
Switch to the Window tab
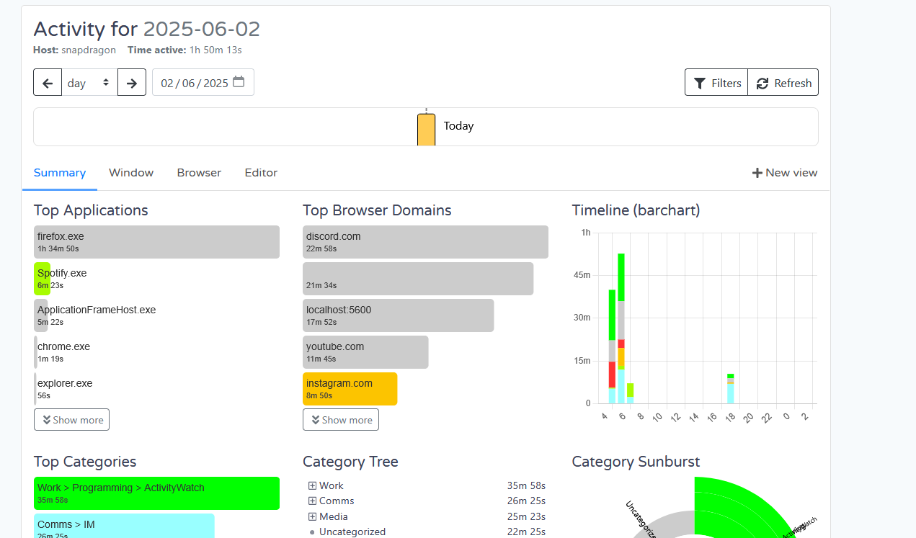point(131,173)
